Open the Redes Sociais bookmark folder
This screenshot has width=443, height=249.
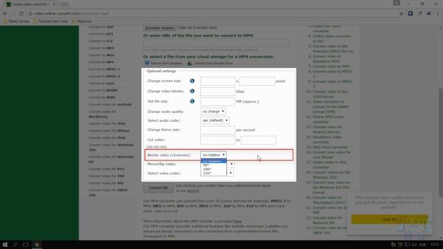16,21
